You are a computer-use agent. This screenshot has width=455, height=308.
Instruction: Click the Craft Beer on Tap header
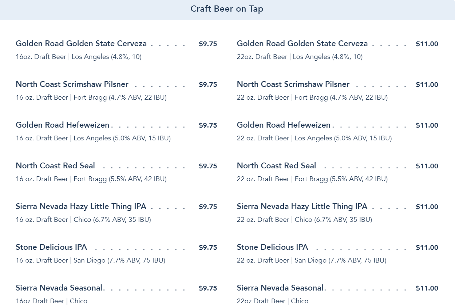tap(227, 9)
